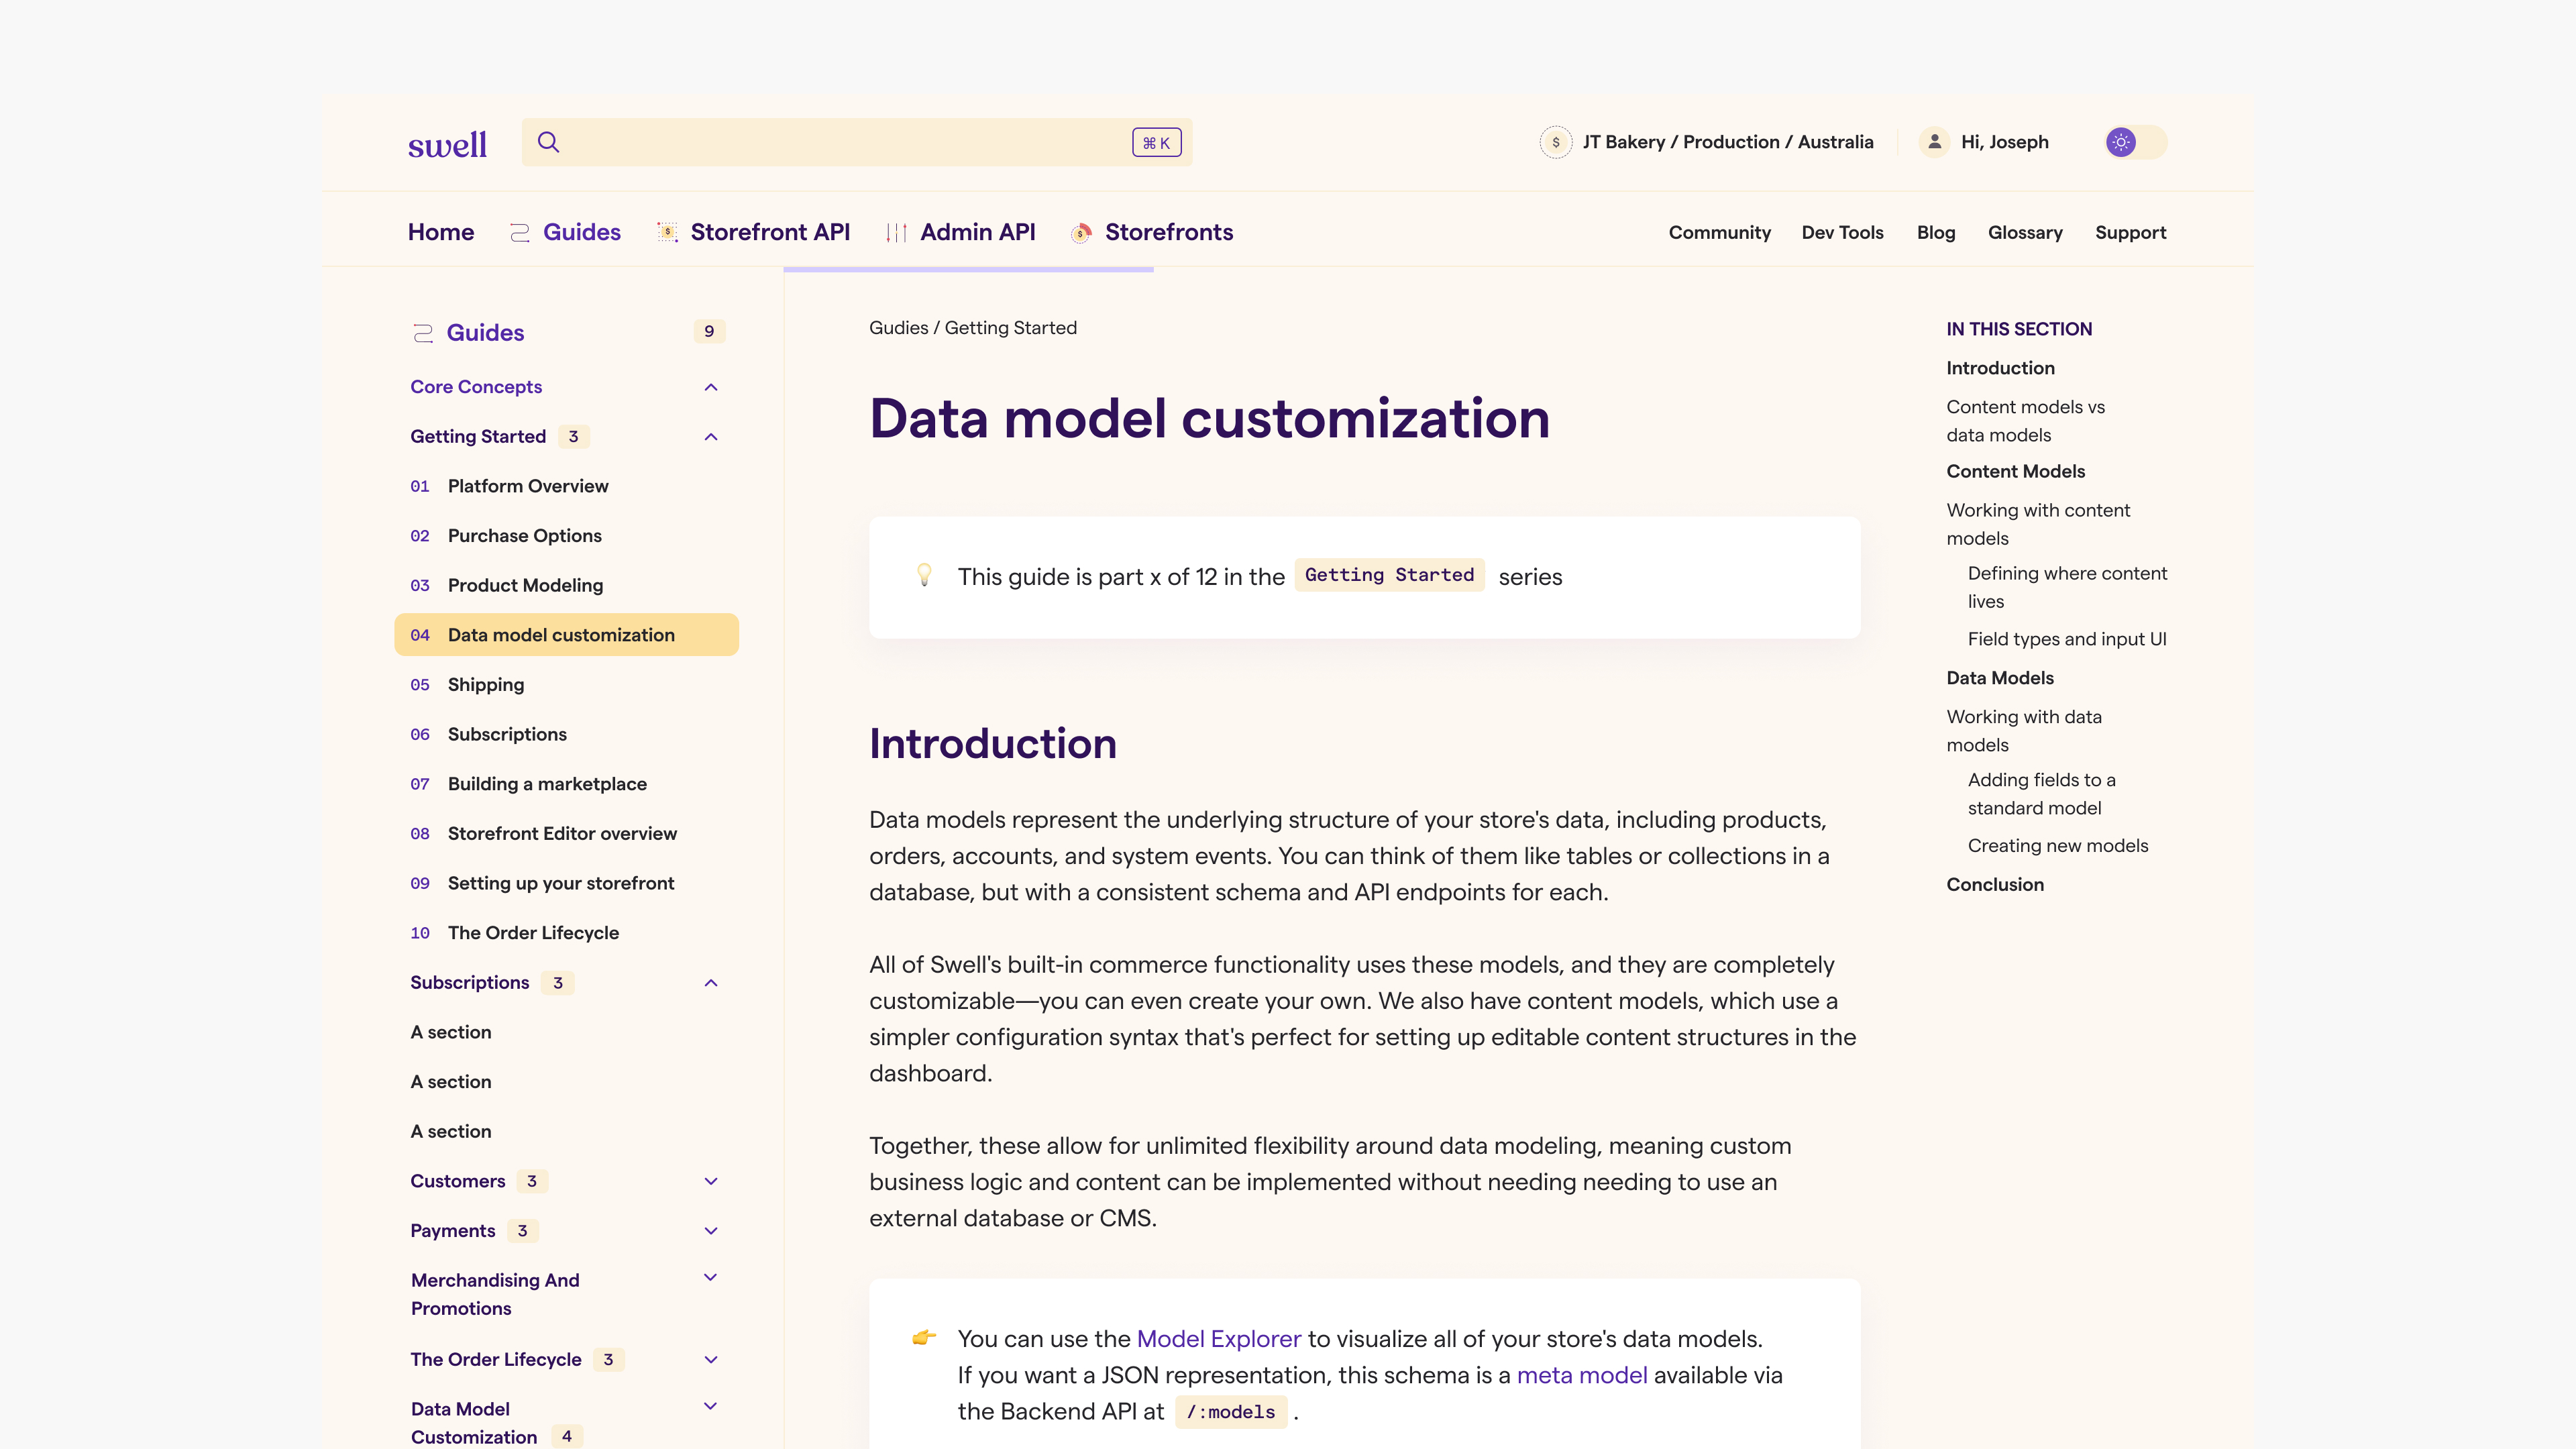Toggle the light/dark theme switch
Viewport: 2576px width, 1449px height.
(2135, 142)
